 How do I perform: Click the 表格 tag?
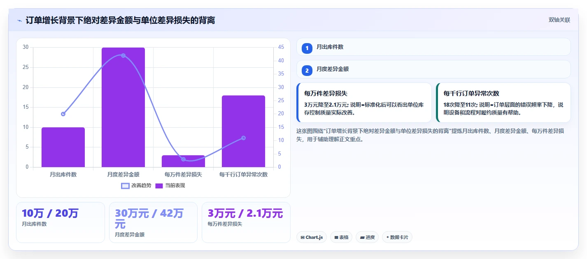pyautogui.click(x=341, y=237)
